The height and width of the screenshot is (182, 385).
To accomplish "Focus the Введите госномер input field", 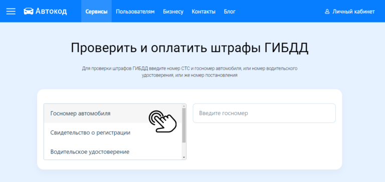I will pyautogui.click(x=264, y=113).
